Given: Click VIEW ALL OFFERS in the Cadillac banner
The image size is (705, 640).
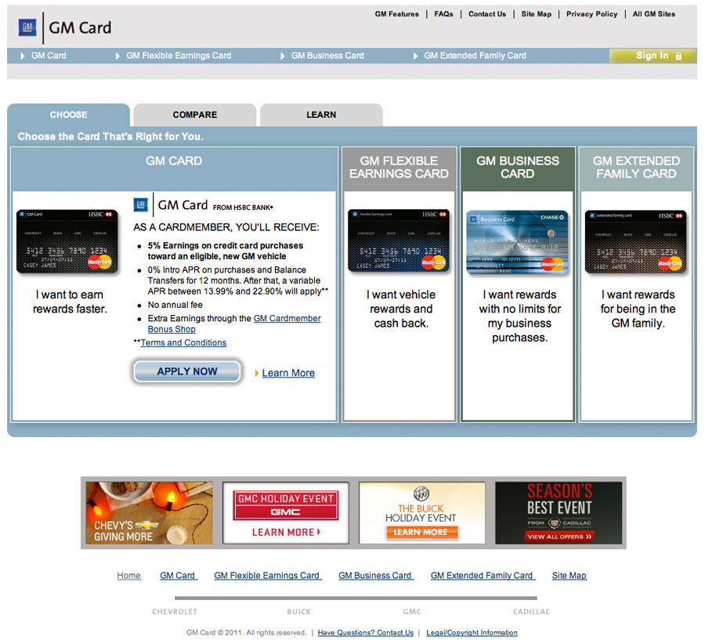Looking at the screenshot, I should point(559,537).
